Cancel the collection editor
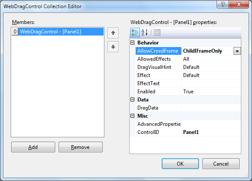252x181 pixels. click(221, 163)
